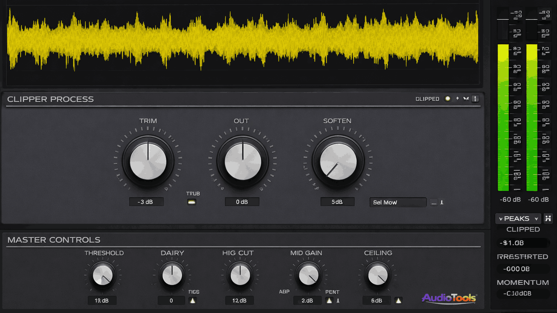Screen dimensions: 557x313
Task: Click the TRIM knob
Action: [x=148, y=162]
